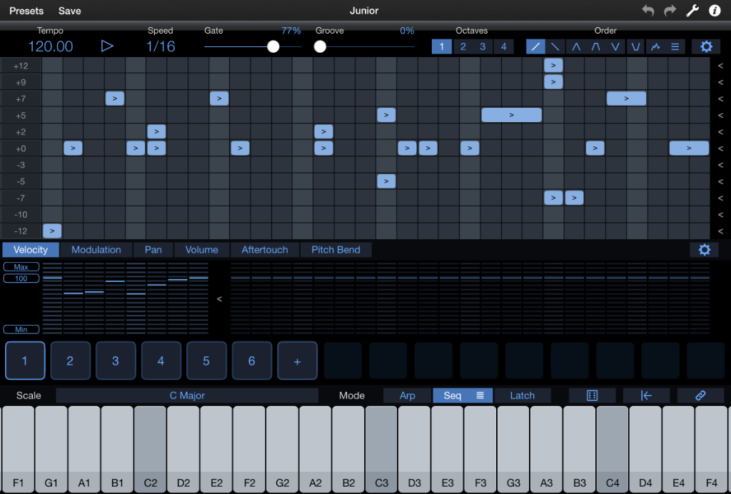The width and height of the screenshot is (731, 494).
Task: Switch to the Volume tab
Action: click(201, 250)
